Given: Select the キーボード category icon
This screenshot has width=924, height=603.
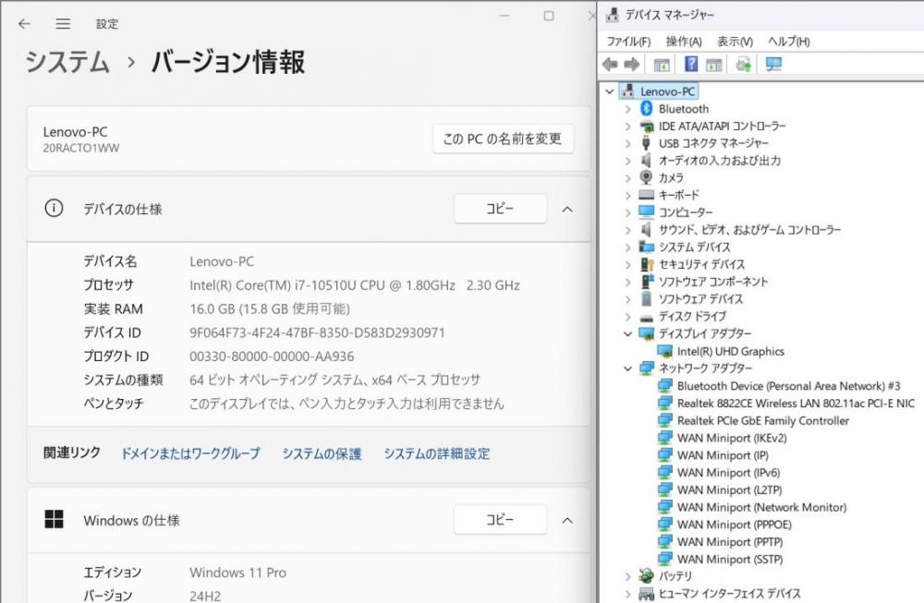Looking at the screenshot, I should [x=647, y=194].
